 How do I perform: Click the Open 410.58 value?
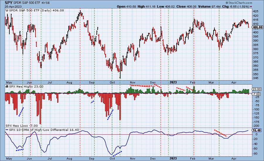127,6
